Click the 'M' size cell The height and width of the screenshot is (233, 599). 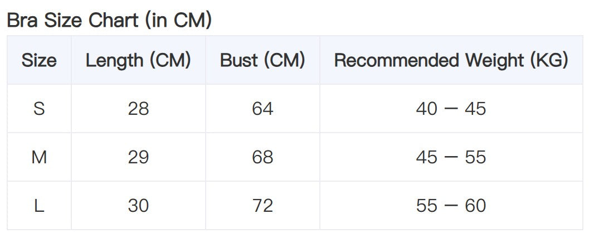(39, 157)
